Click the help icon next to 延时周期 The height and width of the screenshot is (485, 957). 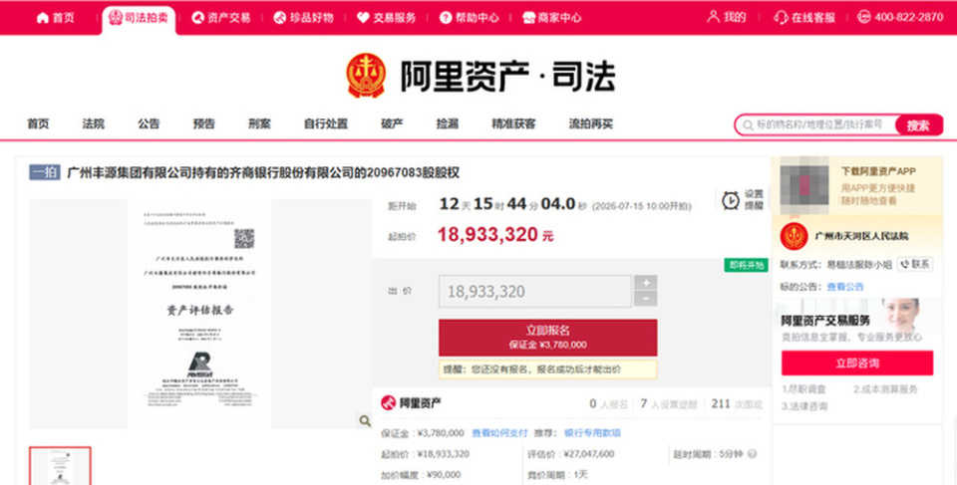[x=752, y=454]
